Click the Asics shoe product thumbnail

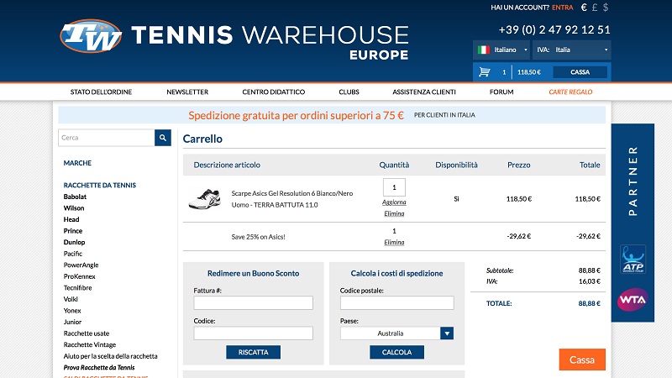coord(205,199)
